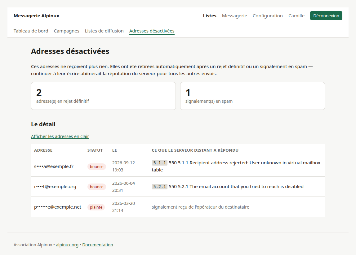
Task: Open the Campagnes tab
Action: 67,31
